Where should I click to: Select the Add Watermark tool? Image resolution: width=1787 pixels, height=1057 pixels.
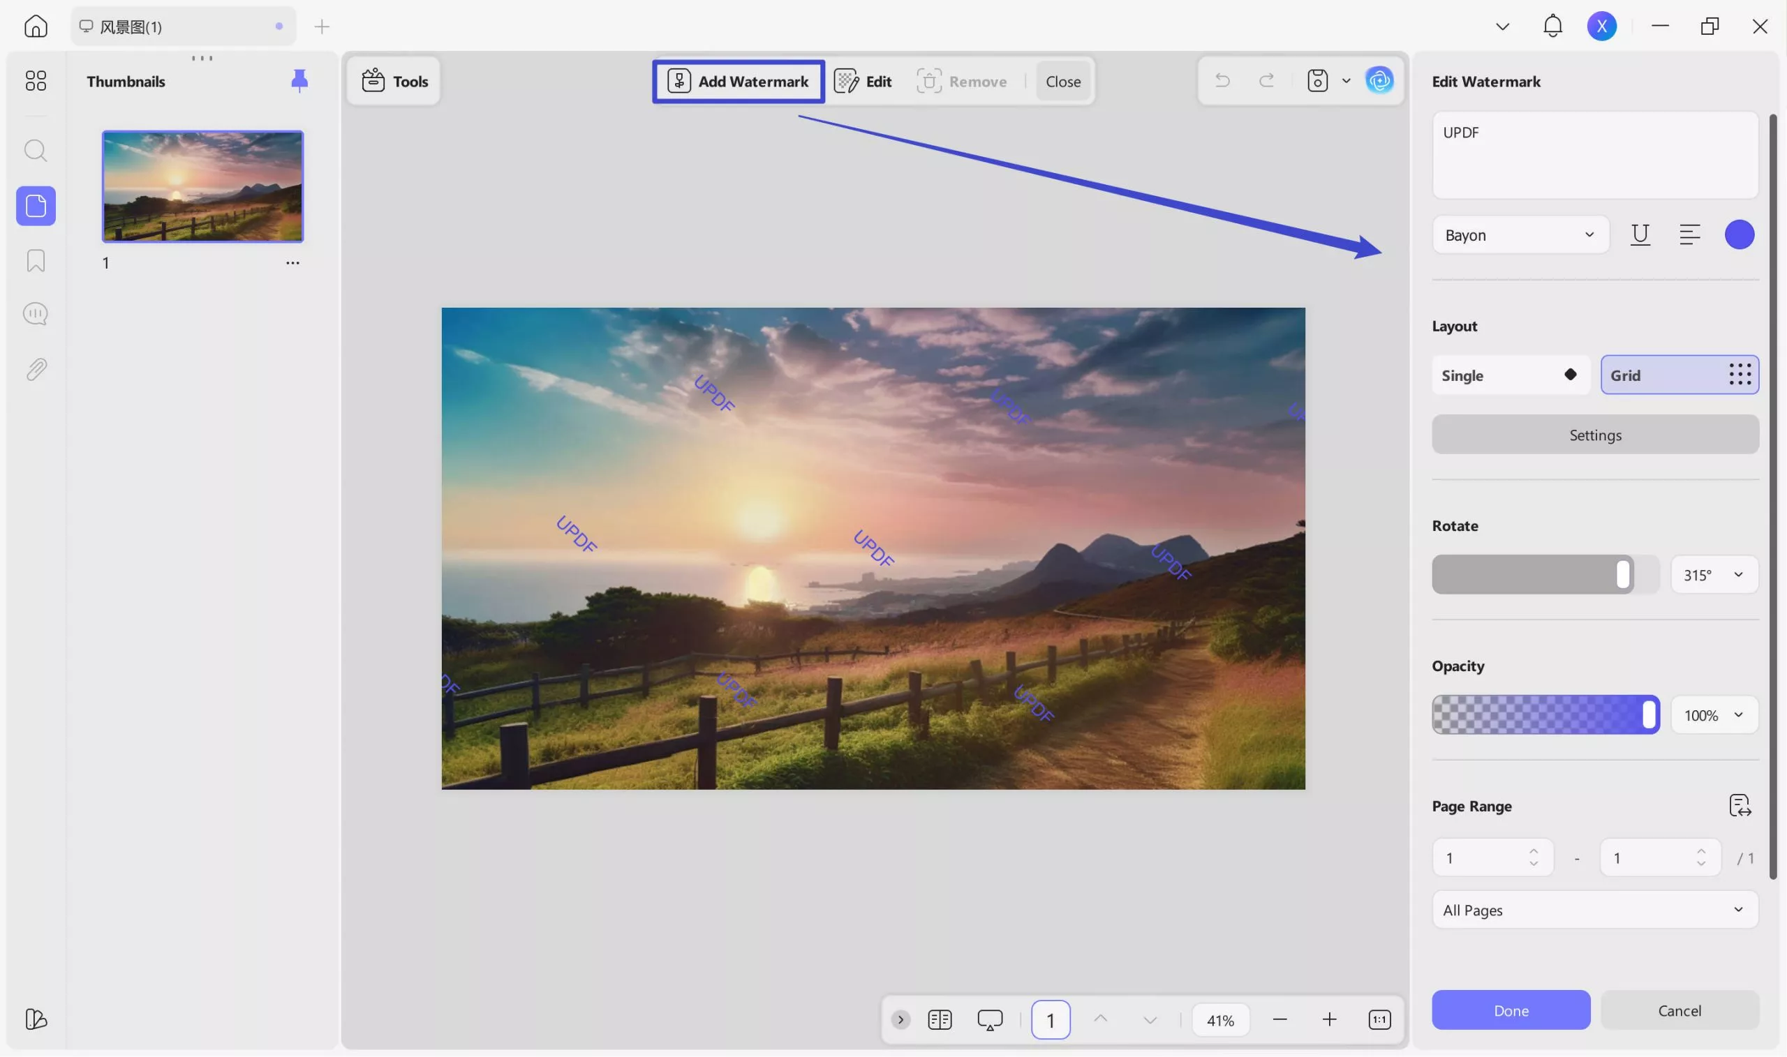coord(738,80)
